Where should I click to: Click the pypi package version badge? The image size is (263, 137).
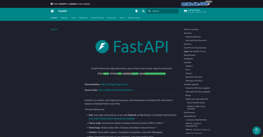[130, 74]
